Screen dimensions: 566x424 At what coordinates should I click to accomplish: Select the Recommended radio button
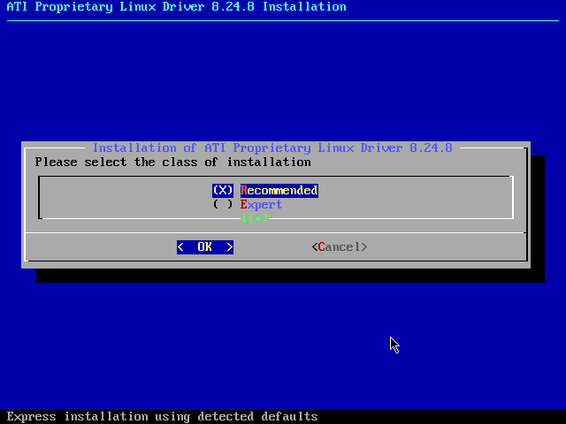coord(223,191)
